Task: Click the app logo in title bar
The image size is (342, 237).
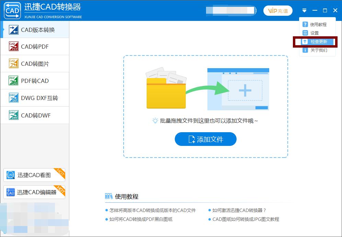Action: (12, 10)
